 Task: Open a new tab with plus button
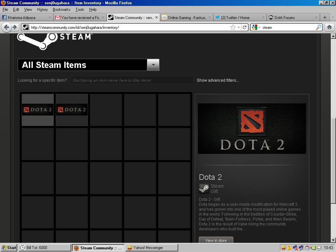325,17
